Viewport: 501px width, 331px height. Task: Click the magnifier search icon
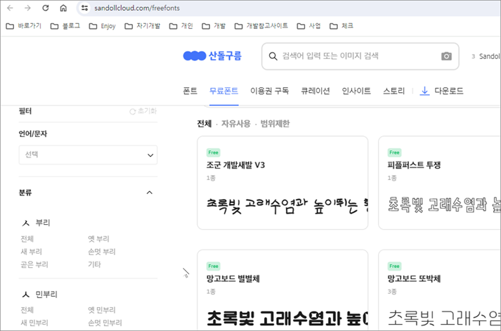[273, 56]
